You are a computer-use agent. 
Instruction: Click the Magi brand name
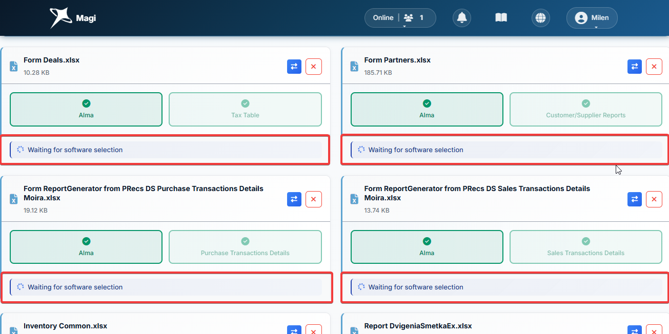(86, 18)
